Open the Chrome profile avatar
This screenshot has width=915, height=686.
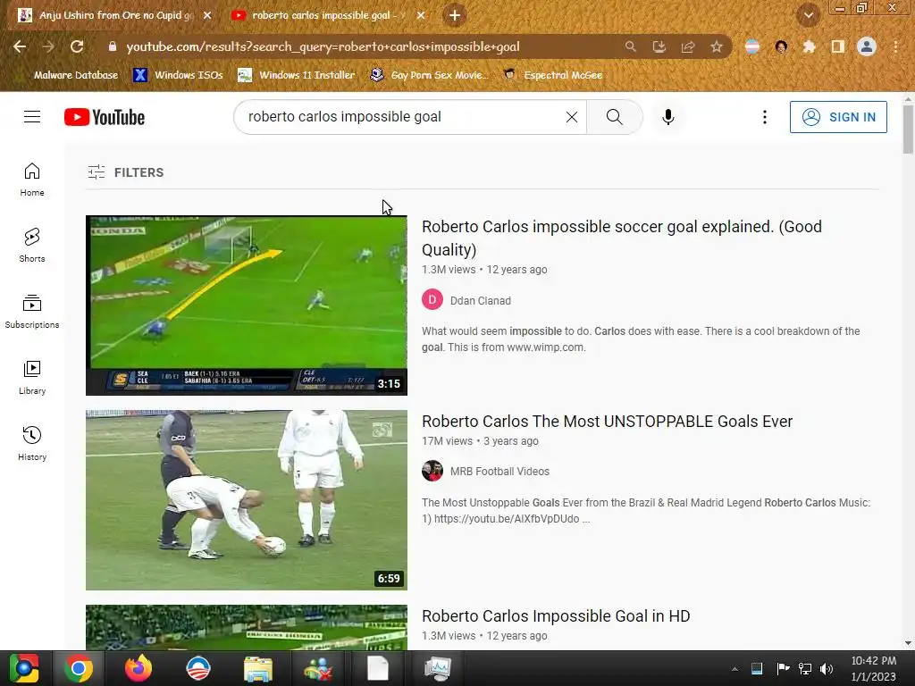tap(867, 46)
